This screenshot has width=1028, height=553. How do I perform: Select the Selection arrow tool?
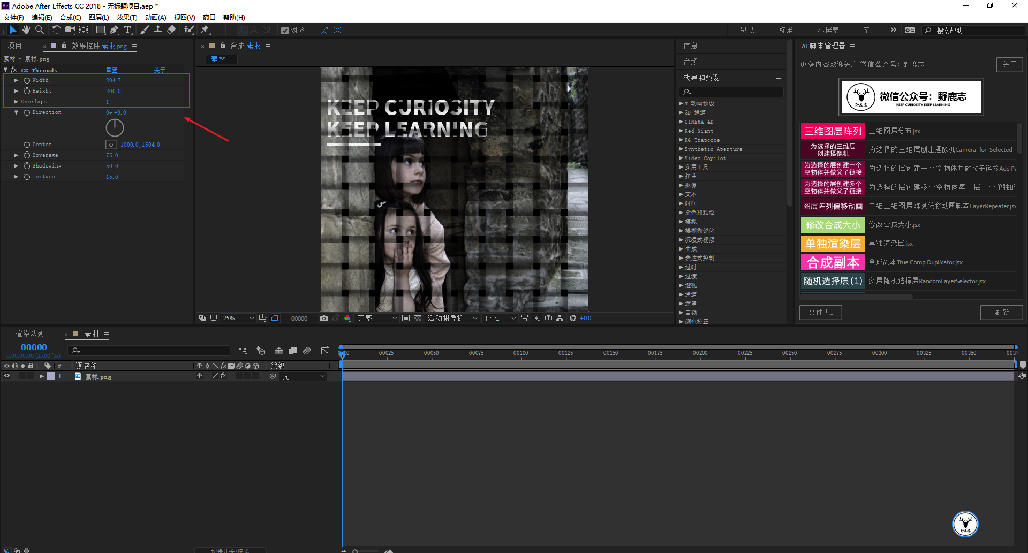(x=13, y=30)
